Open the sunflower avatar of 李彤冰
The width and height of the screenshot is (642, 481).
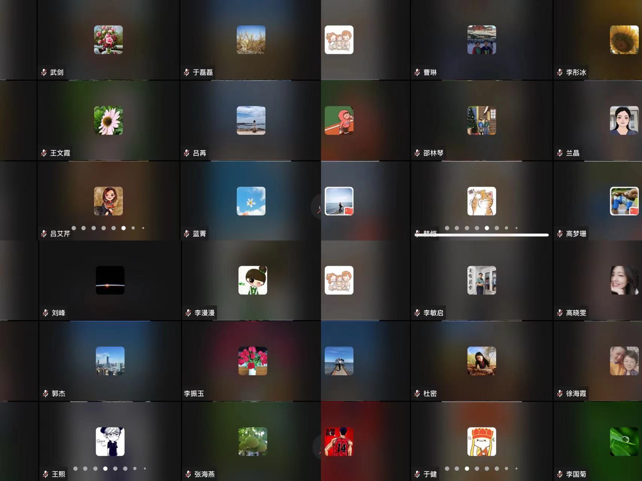tap(624, 40)
